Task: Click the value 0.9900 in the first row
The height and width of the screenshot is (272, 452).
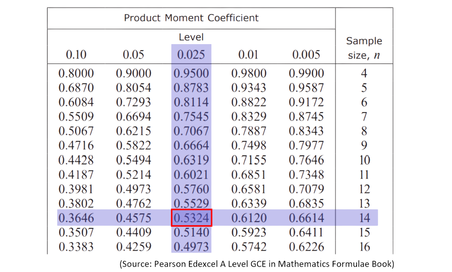Action: pos(306,73)
